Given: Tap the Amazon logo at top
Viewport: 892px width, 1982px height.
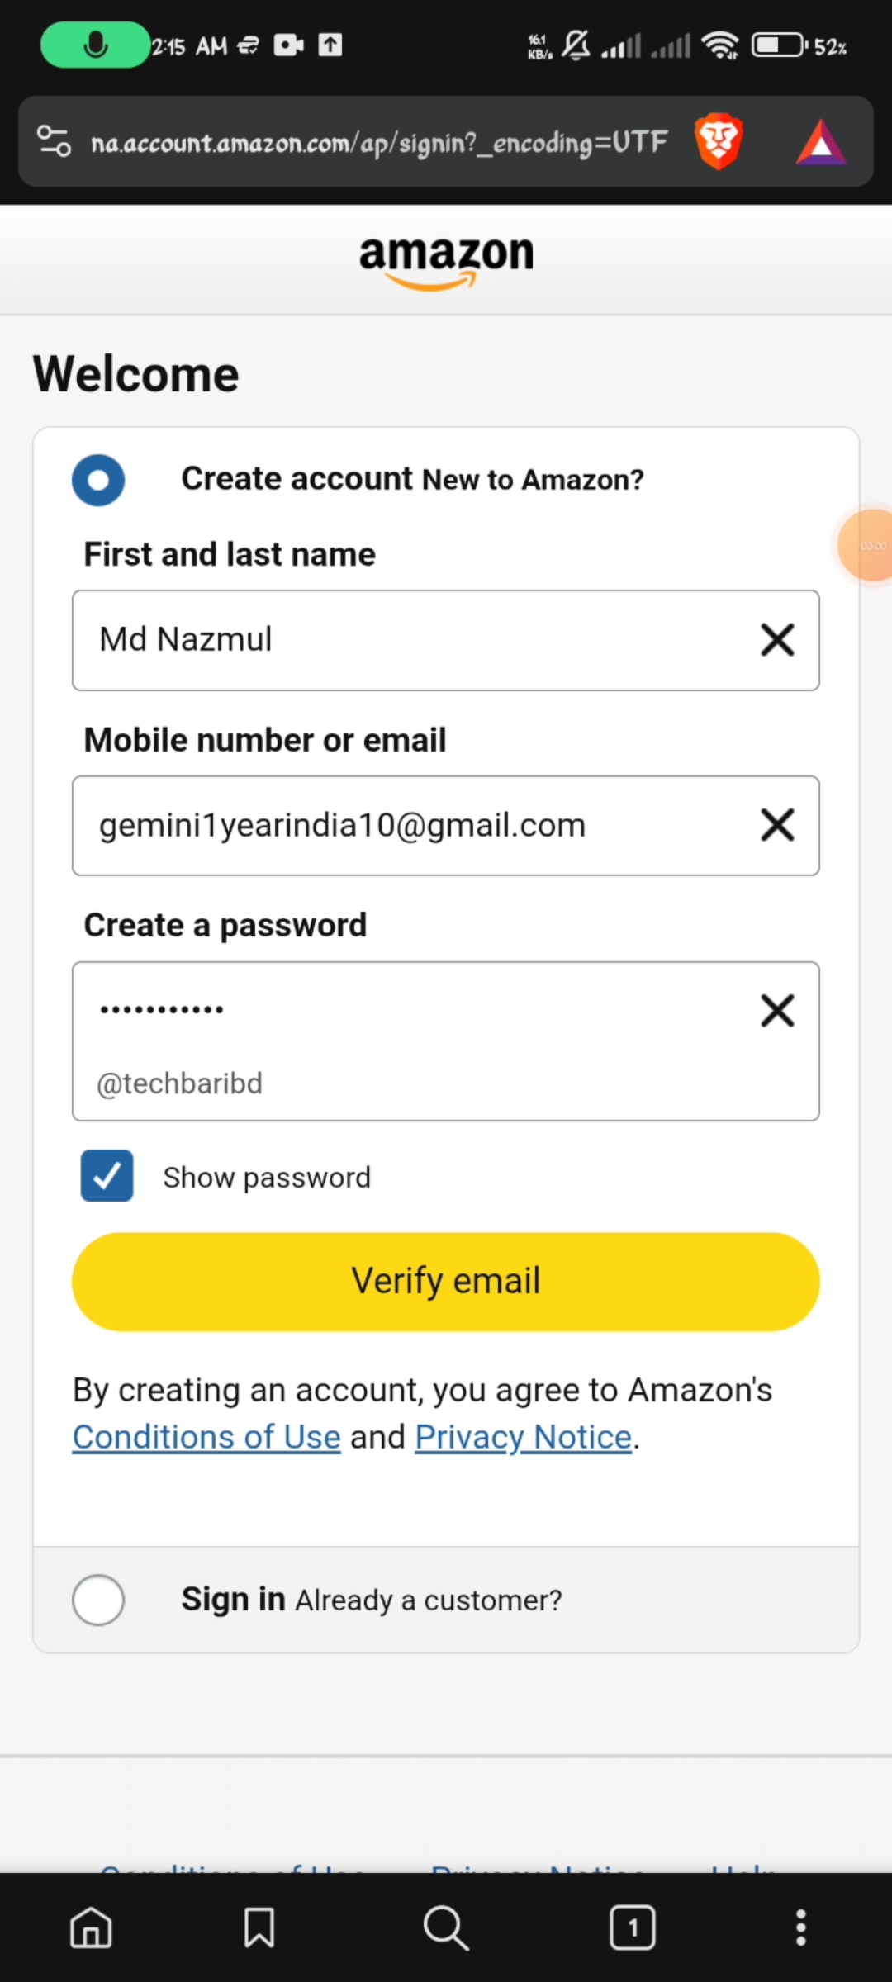Looking at the screenshot, I should (446, 259).
